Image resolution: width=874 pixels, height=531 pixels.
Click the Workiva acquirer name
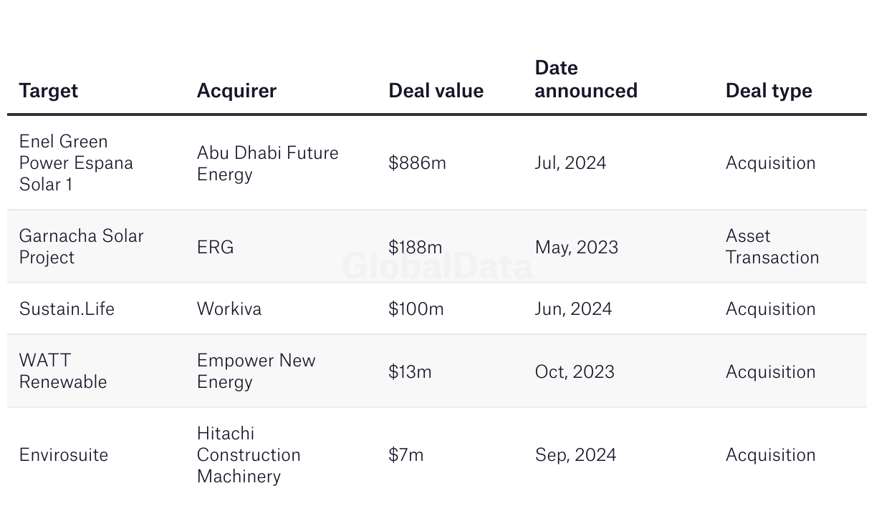pyautogui.click(x=229, y=308)
